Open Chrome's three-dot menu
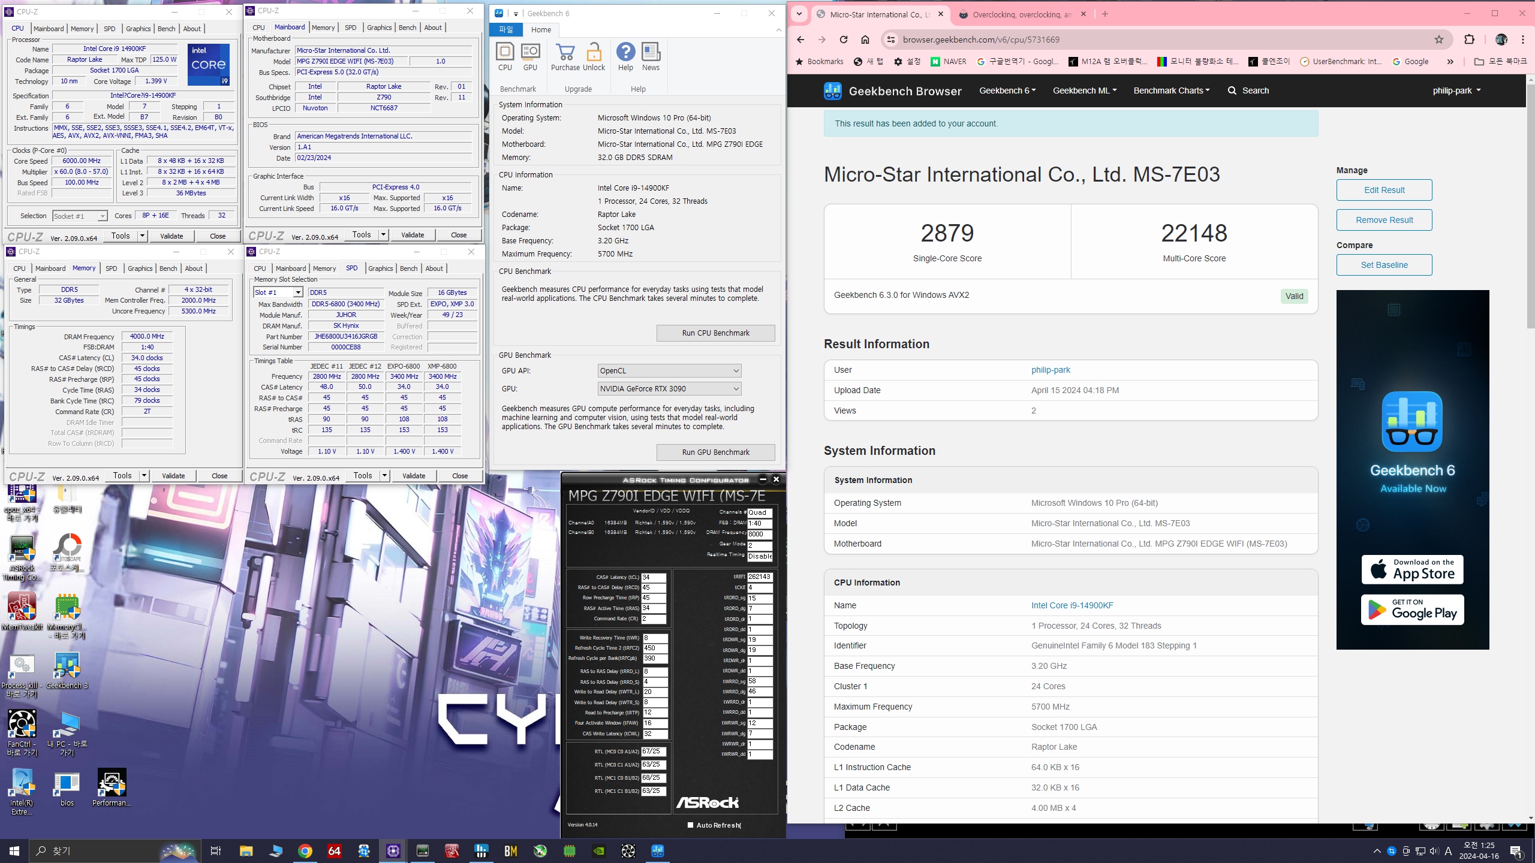 tap(1523, 40)
